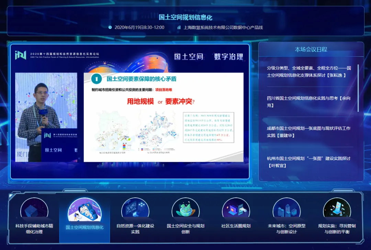Click the 上海数慧系统技术有限公司 organizer text
371x250 pixels.
(223, 28)
